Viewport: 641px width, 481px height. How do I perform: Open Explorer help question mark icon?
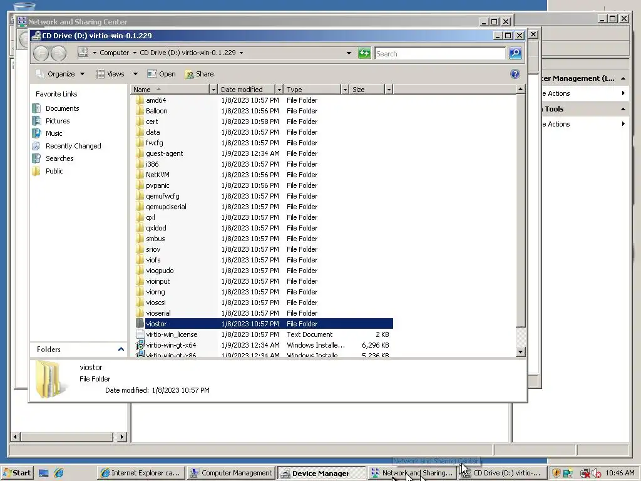point(515,74)
